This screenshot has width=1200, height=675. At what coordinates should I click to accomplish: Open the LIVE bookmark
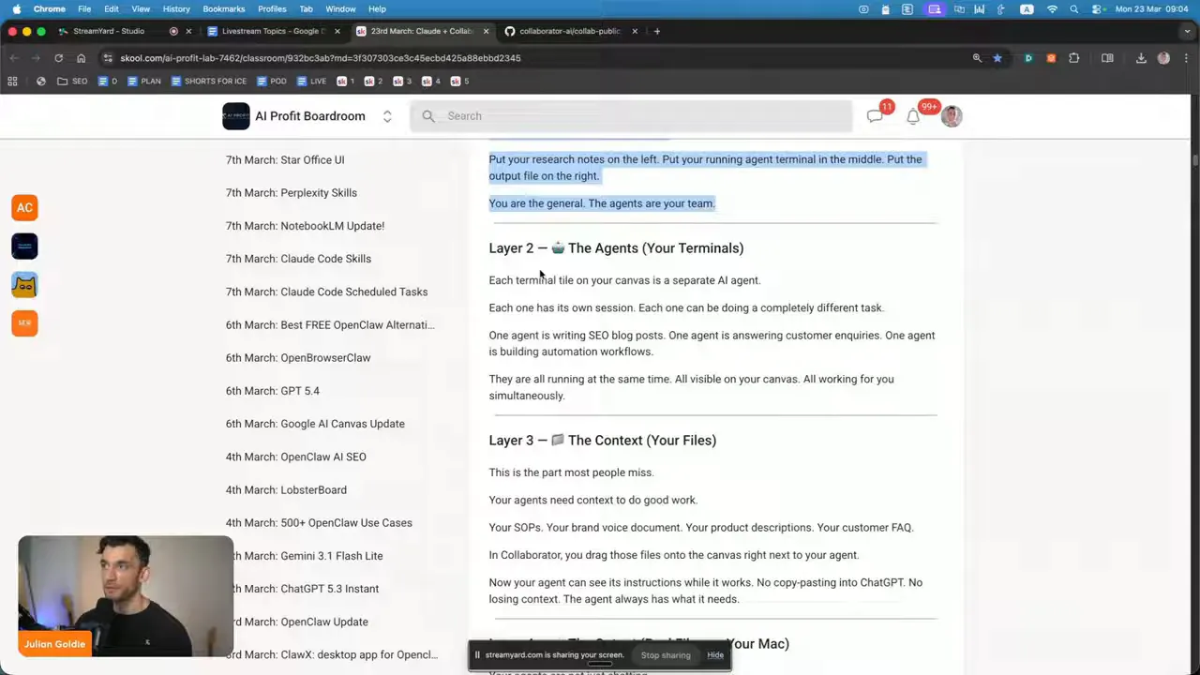[311, 82]
